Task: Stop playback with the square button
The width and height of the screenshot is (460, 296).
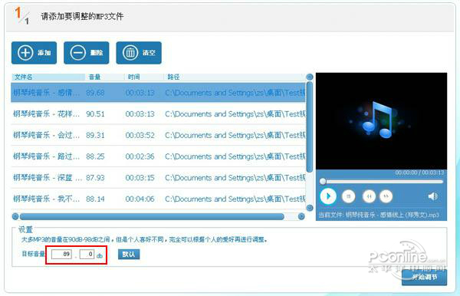Action: [349, 196]
